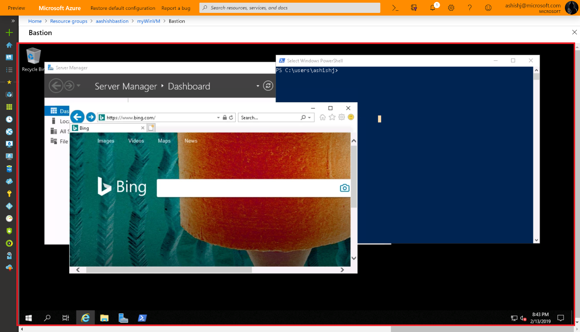Click the green Create a resource plus icon
The width and height of the screenshot is (580, 332).
coord(9,33)
